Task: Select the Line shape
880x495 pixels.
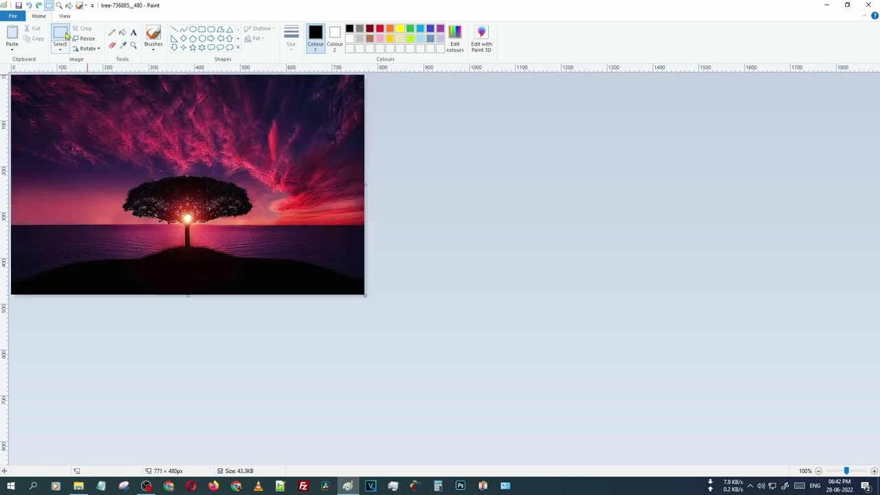Action: coord(174,30)
